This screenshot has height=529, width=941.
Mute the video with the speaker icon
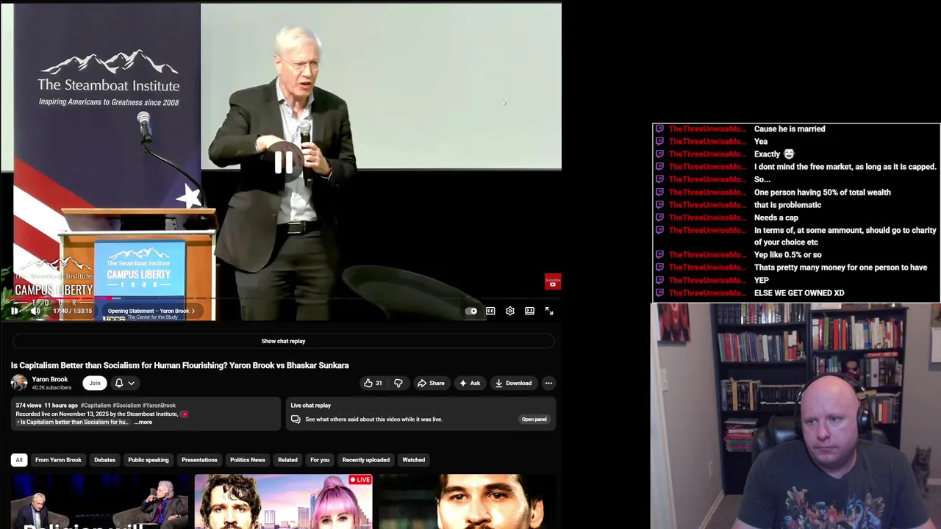click(35, 311)
